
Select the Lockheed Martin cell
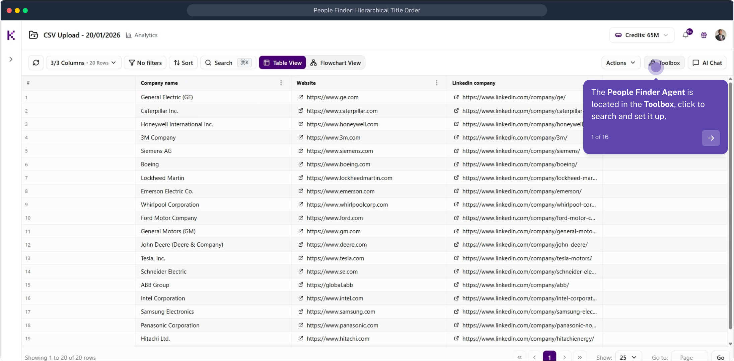pos(213,178)
